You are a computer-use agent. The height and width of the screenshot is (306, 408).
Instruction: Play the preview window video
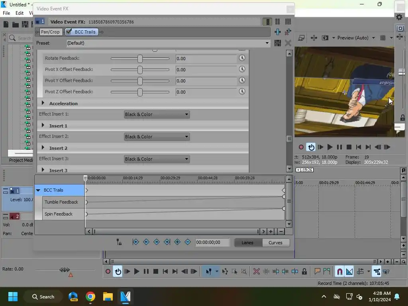tap(330, 147)
